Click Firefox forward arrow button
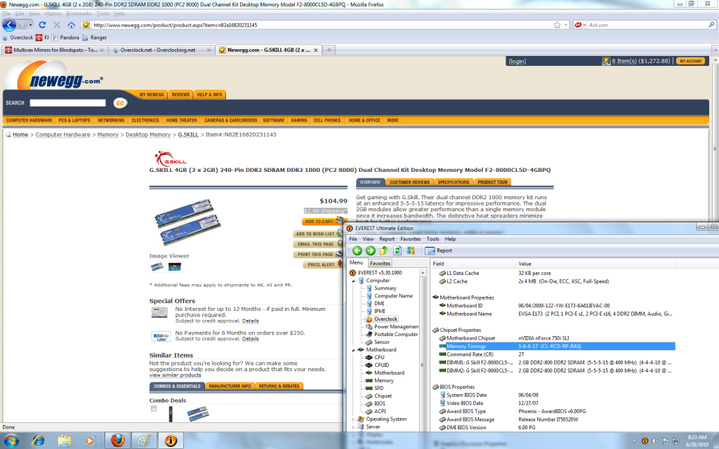 (x=22, y=25)
